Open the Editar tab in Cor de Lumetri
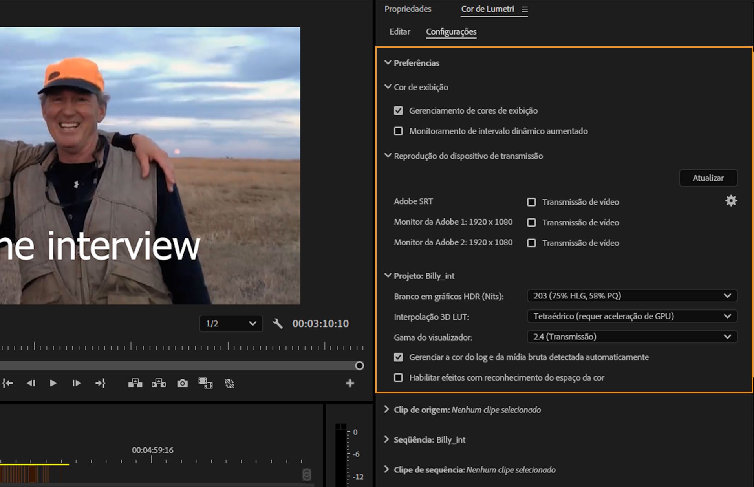This screenshot has height=487, width=754. tap(399, 31)
